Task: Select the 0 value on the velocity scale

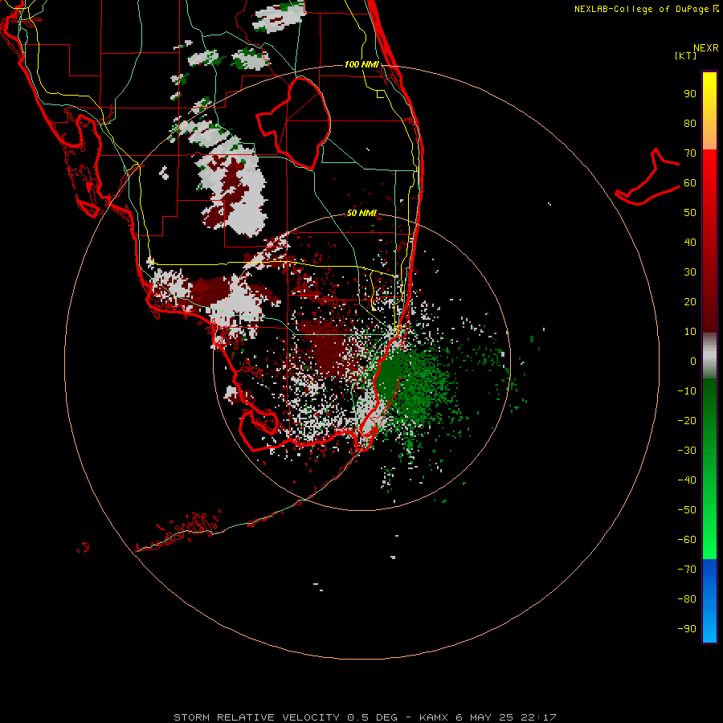Action: pos(693,361)
